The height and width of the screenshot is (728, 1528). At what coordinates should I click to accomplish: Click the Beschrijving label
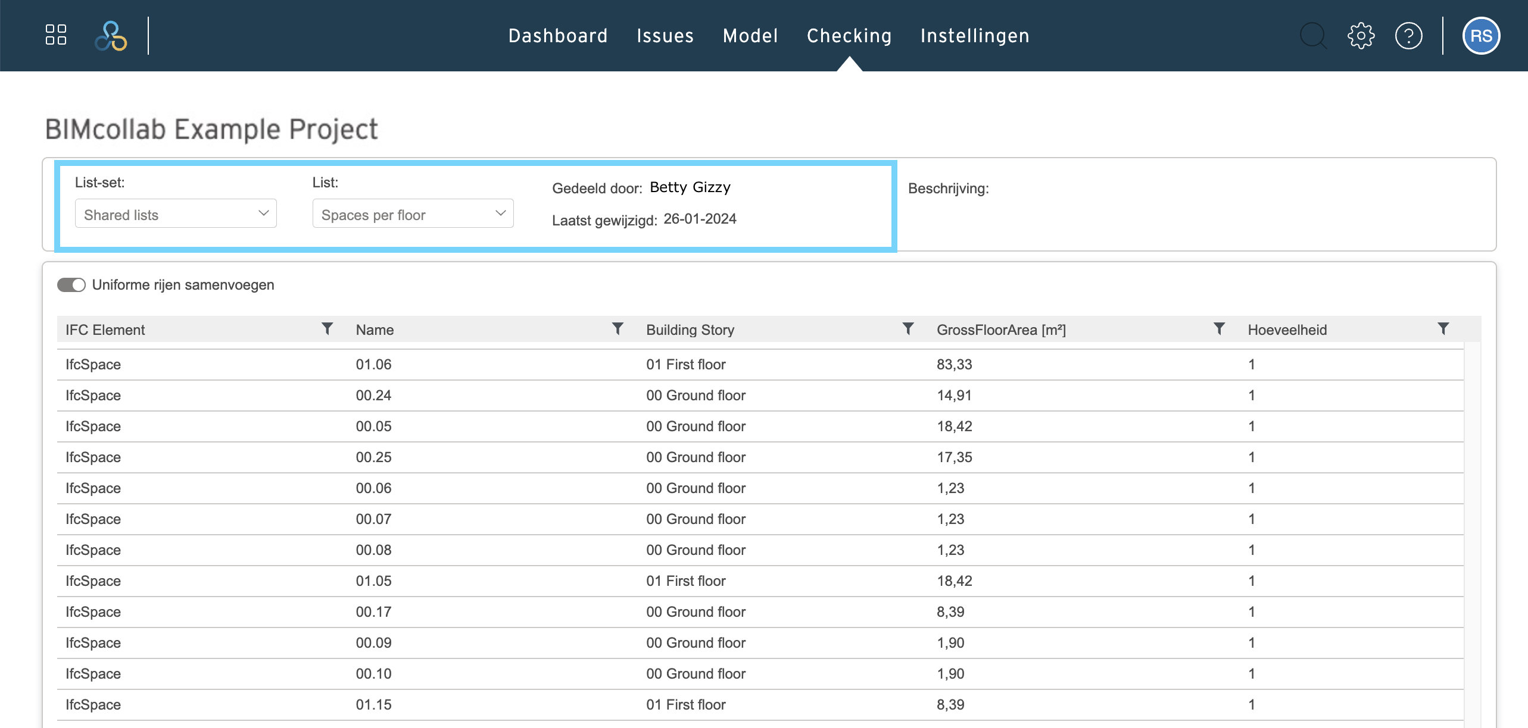pos(948,189)
